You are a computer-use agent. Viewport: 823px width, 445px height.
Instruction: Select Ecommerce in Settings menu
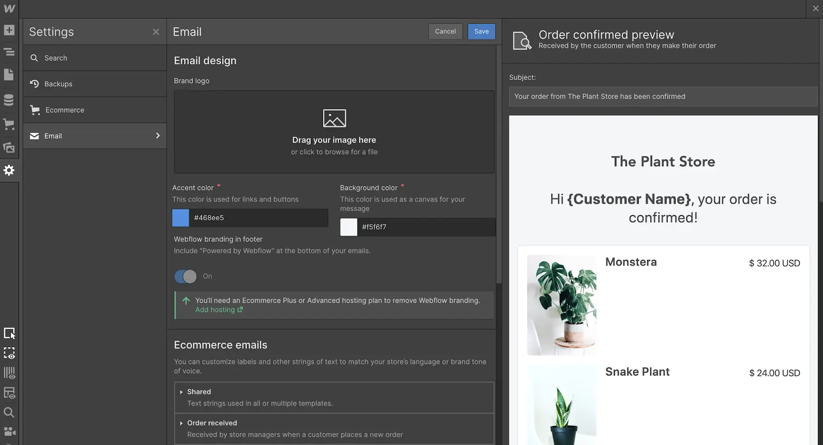pyautogui.click(x=95, y=110)
